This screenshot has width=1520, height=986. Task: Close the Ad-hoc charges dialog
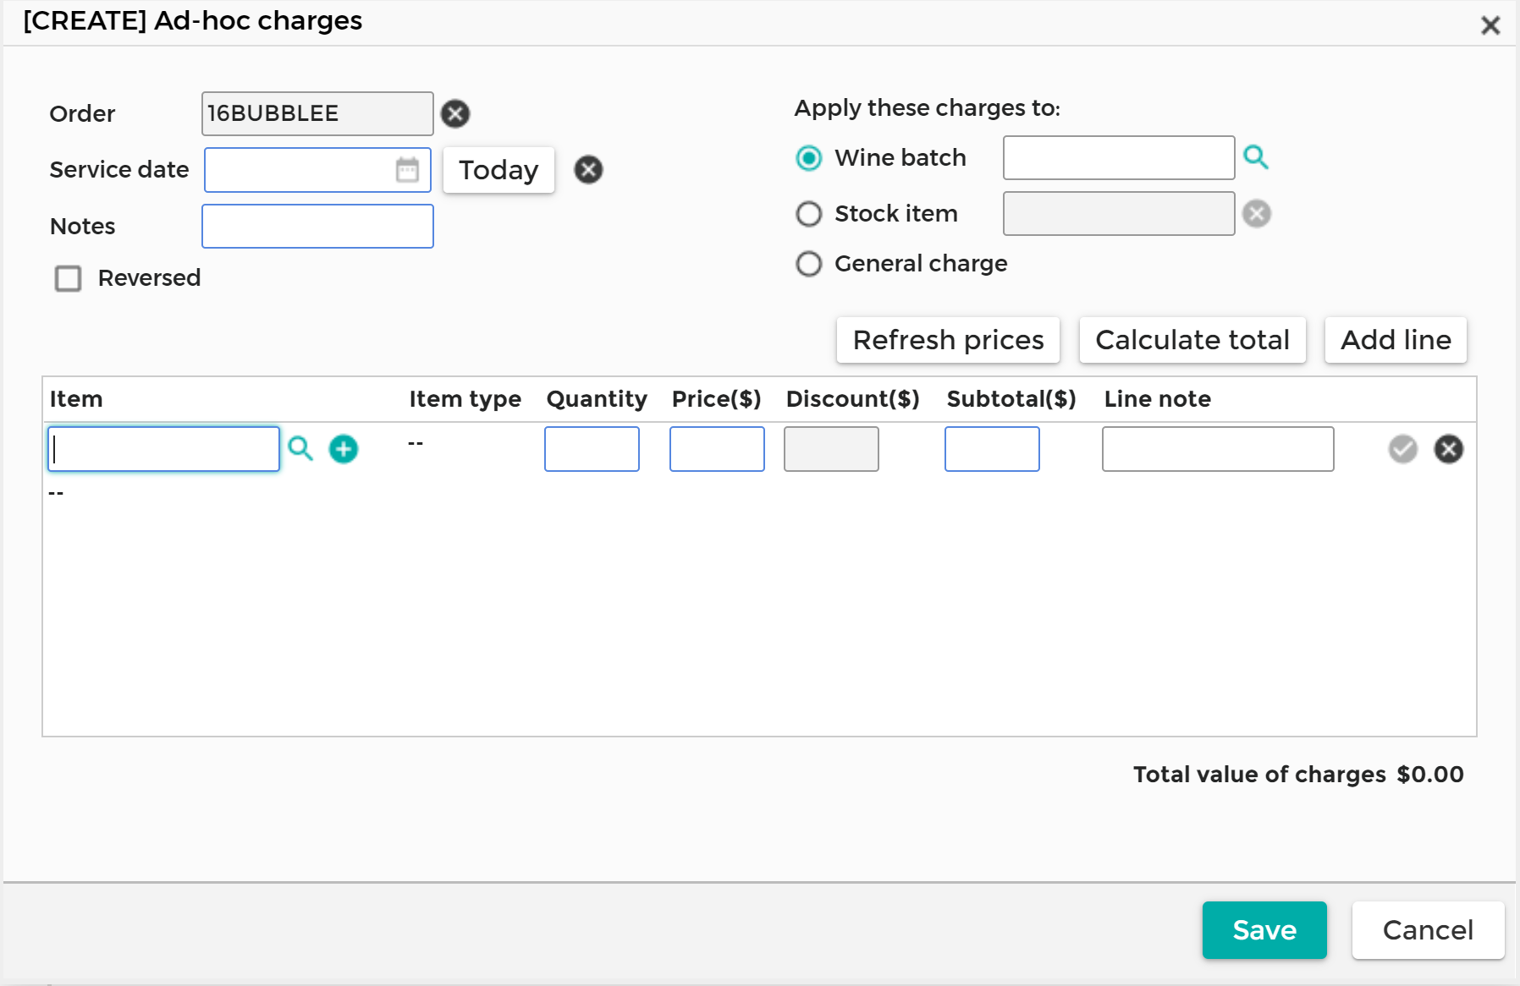[1490, 25]
